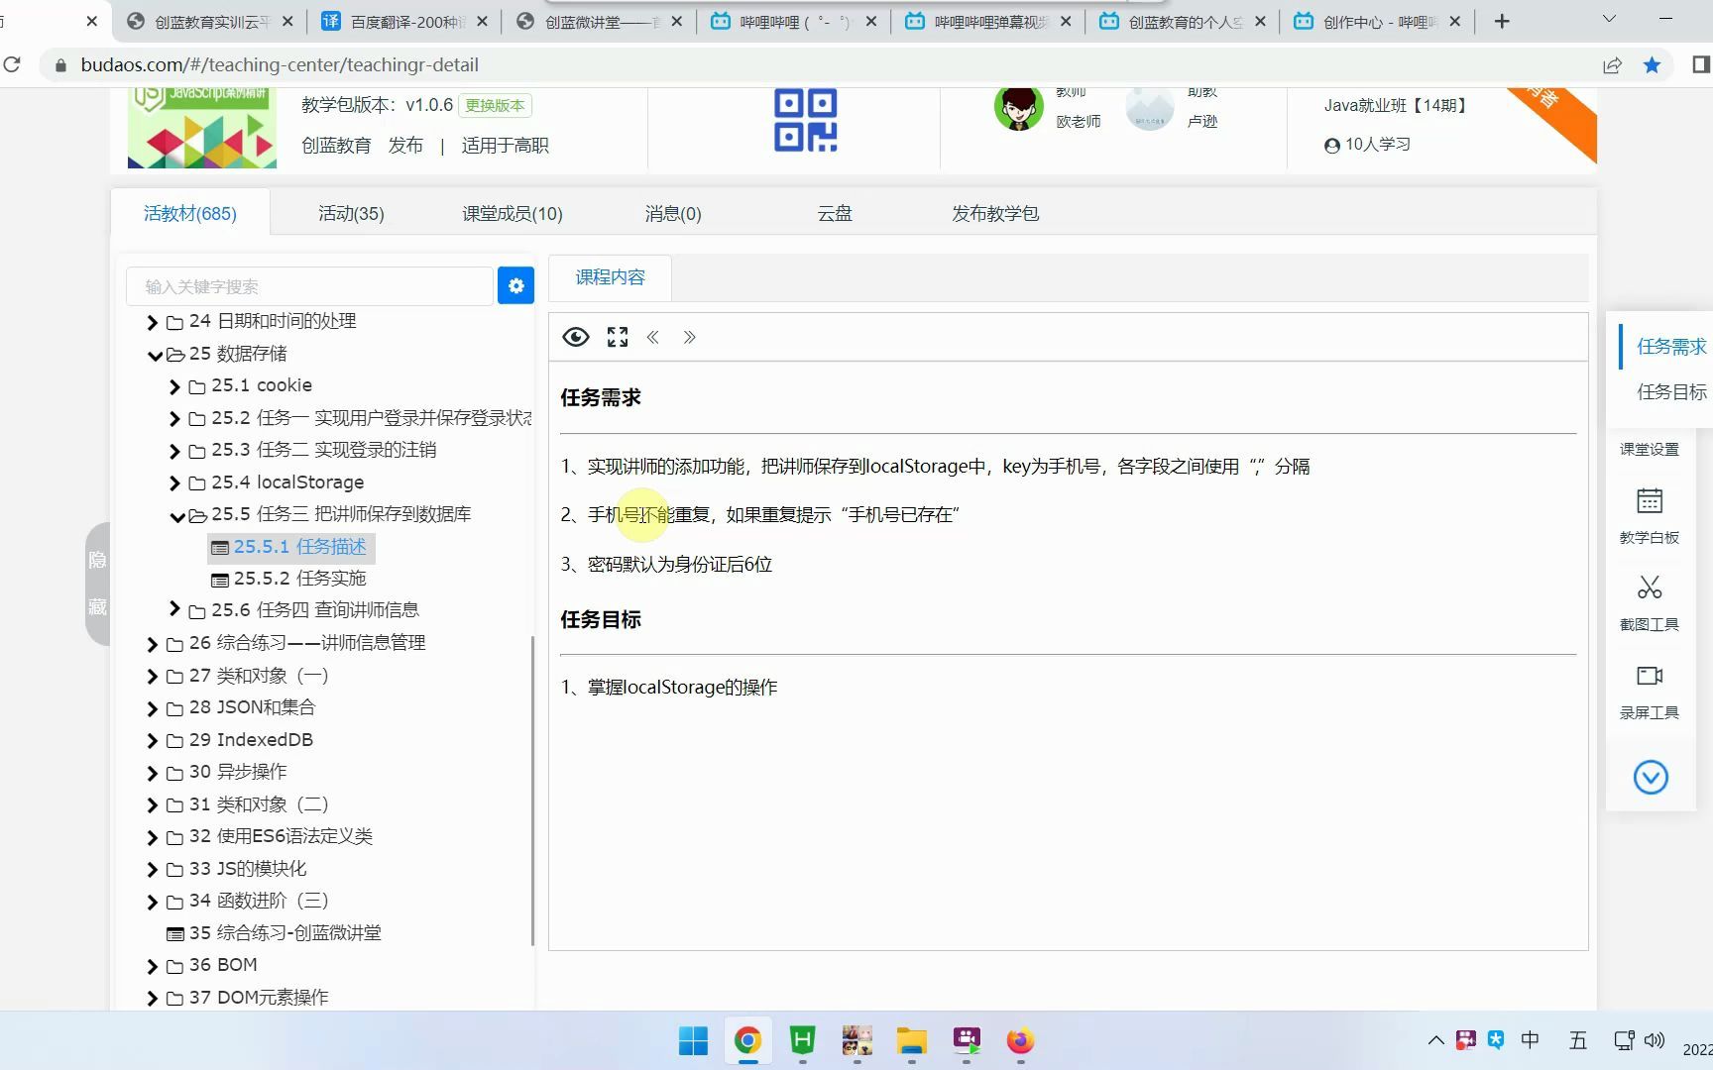1713x1070 pixels.
Task: Collapse the 25 数据存储 tree node
Action: pyautogui.click(x=155, y=354)
